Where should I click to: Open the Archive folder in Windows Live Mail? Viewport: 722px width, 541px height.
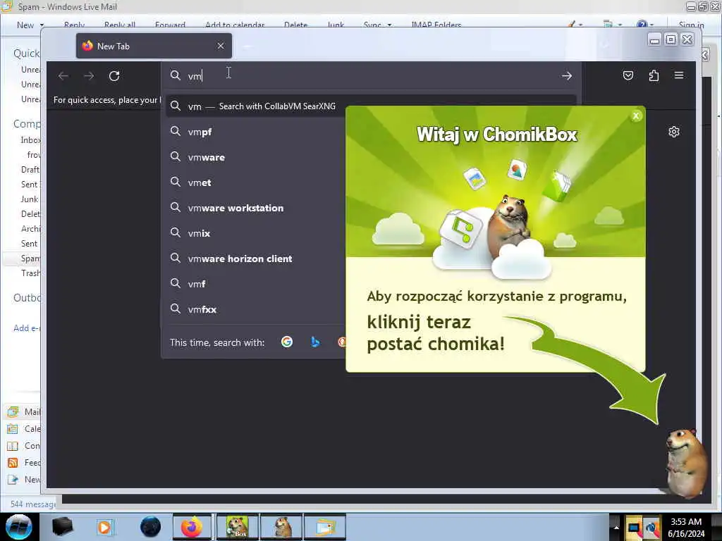coord(30,229)
